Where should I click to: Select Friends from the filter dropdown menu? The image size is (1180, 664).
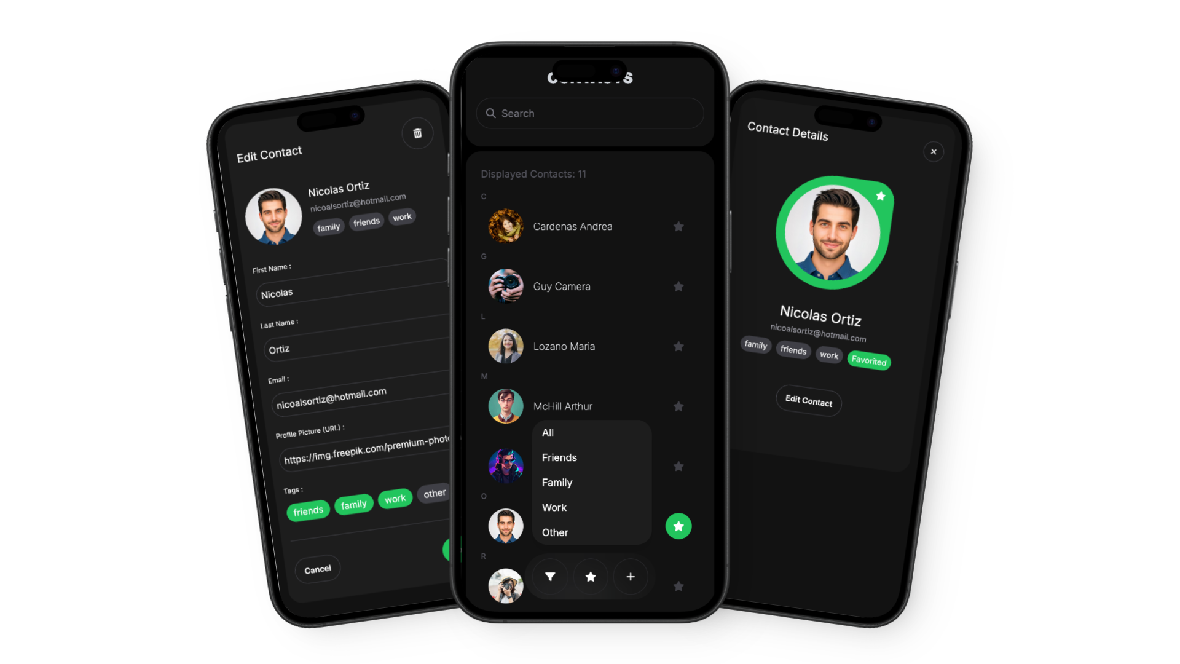click(559, 456)
